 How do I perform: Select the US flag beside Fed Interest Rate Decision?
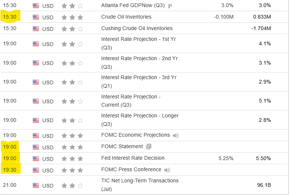pyautogui.click(x=36, y=159)
